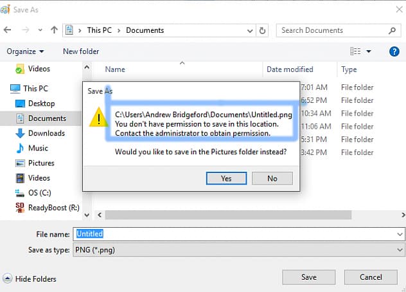Click the search magnifier icon
The height and width of the screenshot is (292, 406).
[393, 31]
